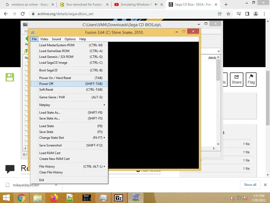
Task: Click the muted volume tray icon
Action: pos(232,198)
